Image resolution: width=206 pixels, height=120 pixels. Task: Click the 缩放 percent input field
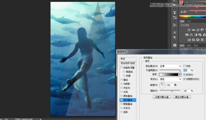coord(186,91)
